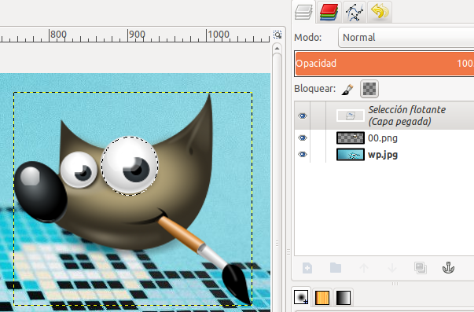Toggle the lock alpha channel checkerboard button
Image resolution: width=474 pixels, height=312 pixels.
click(x=369, y=89)
